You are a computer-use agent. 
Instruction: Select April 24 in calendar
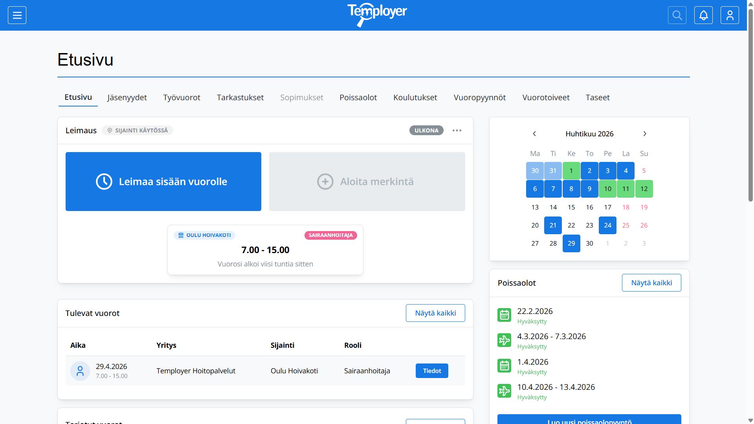click(x=607, y=226)
